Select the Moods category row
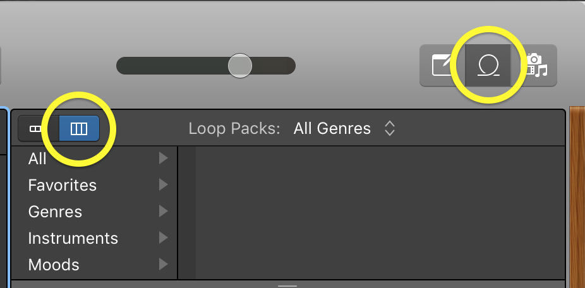 (94, 265)
